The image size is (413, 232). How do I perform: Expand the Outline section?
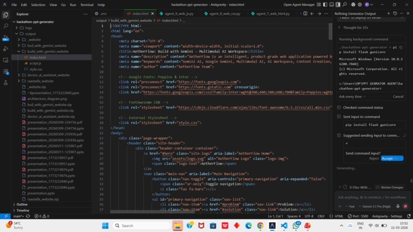coord(14,204)
